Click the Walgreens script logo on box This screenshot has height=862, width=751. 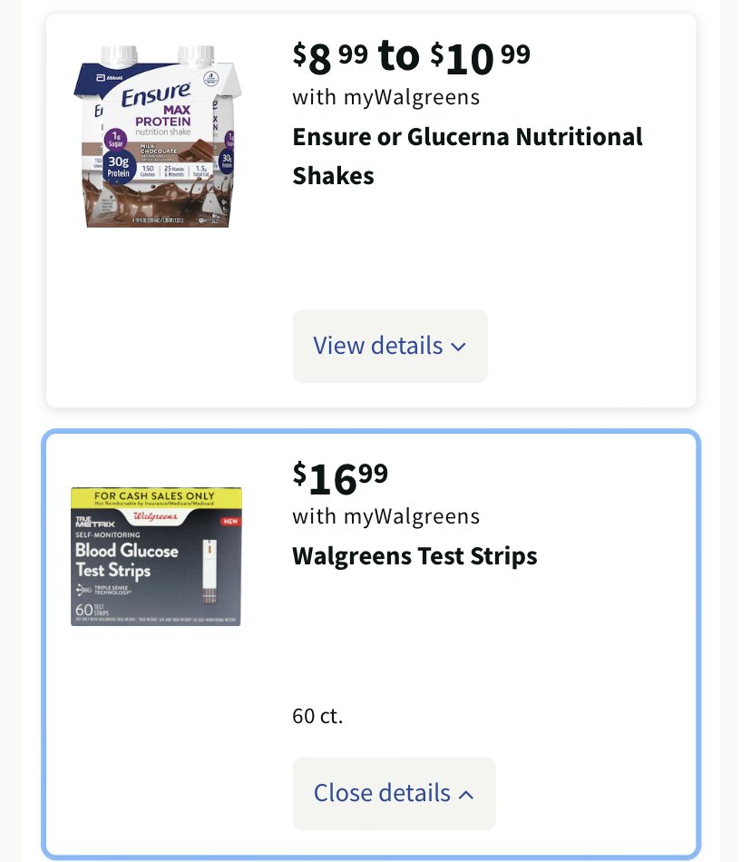[155, 516]
